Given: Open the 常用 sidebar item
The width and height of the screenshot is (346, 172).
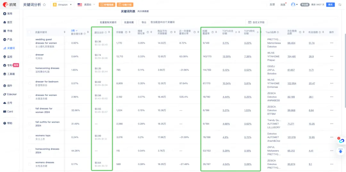Looking at the screenshot, I should tap(8, 14).
